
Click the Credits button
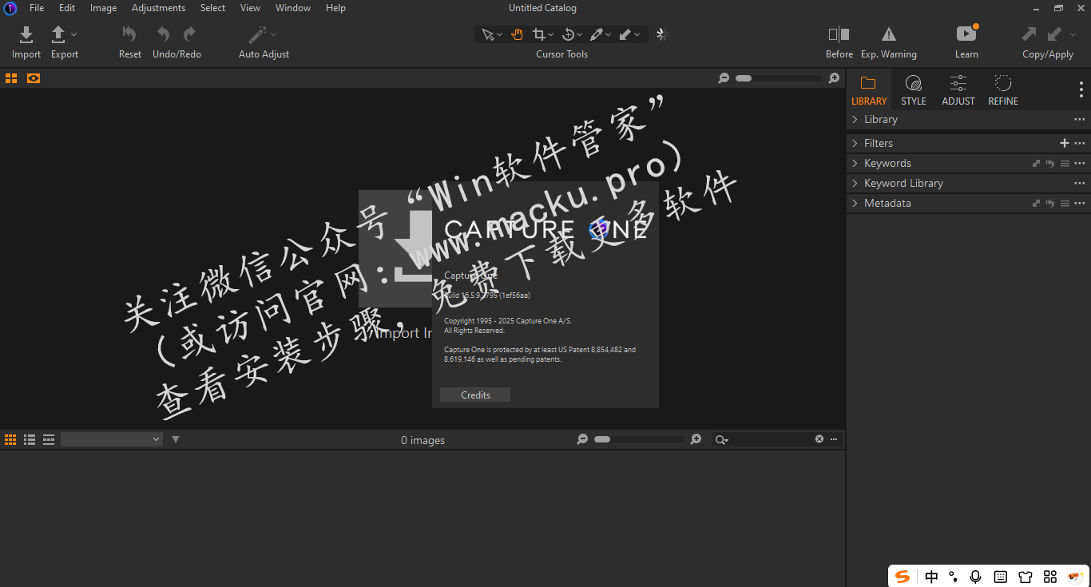pos(475,395)
